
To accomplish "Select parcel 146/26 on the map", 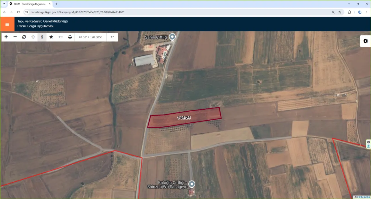I will click(184, 117).
